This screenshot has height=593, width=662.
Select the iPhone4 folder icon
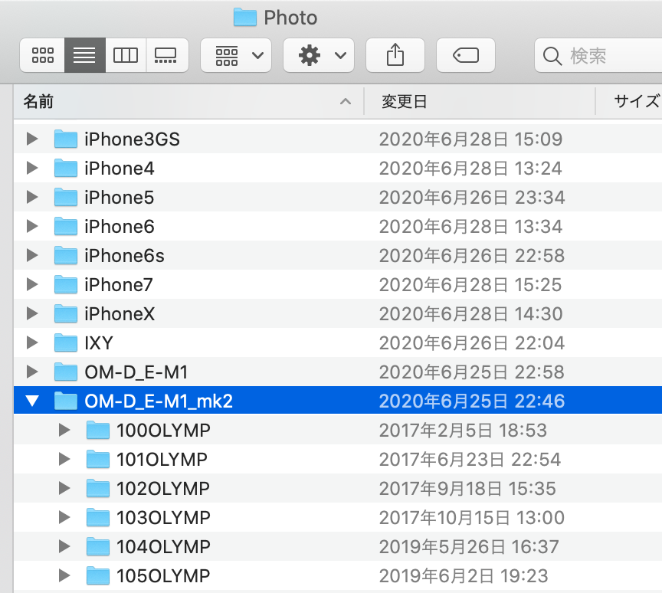pos(66,168)
